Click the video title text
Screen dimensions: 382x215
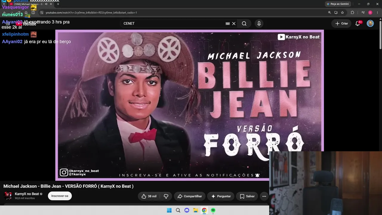coord(68,186)
